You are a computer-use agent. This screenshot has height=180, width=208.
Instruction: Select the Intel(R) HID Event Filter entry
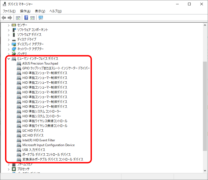(39, 140)
